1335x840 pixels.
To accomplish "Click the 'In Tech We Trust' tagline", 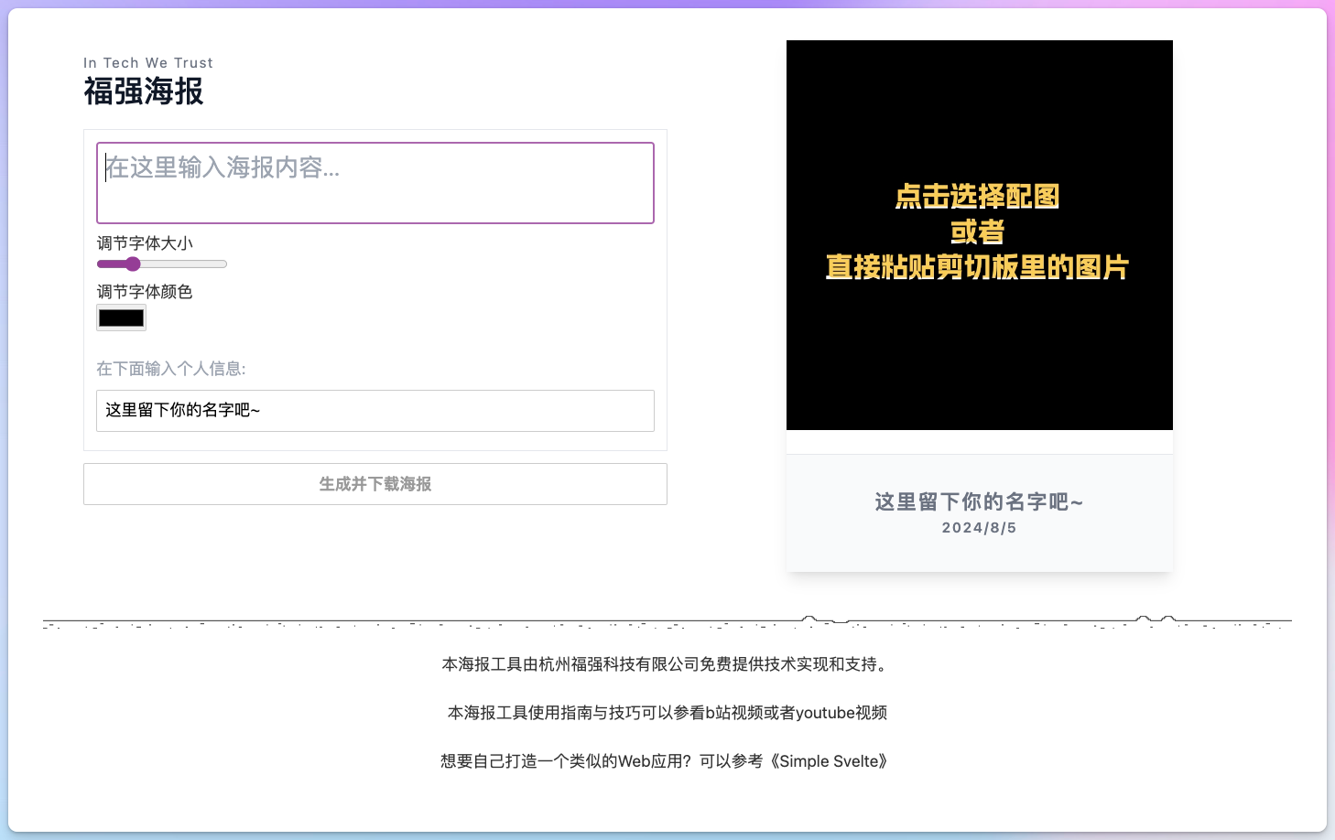I will 147,62.
